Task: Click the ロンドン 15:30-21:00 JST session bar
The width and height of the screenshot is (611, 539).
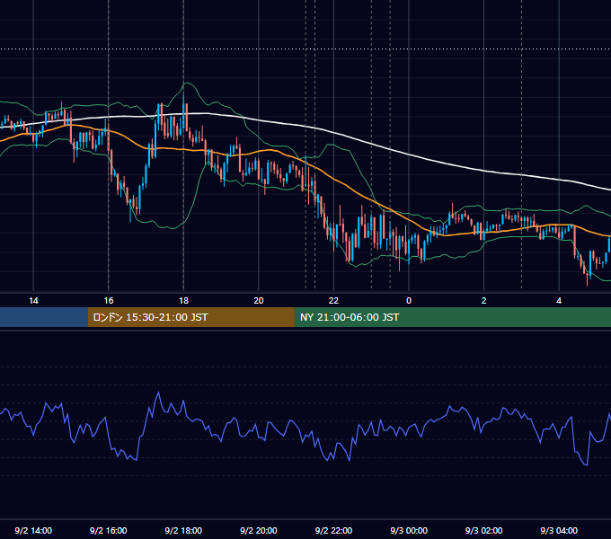Action: [x=190, y=317]
